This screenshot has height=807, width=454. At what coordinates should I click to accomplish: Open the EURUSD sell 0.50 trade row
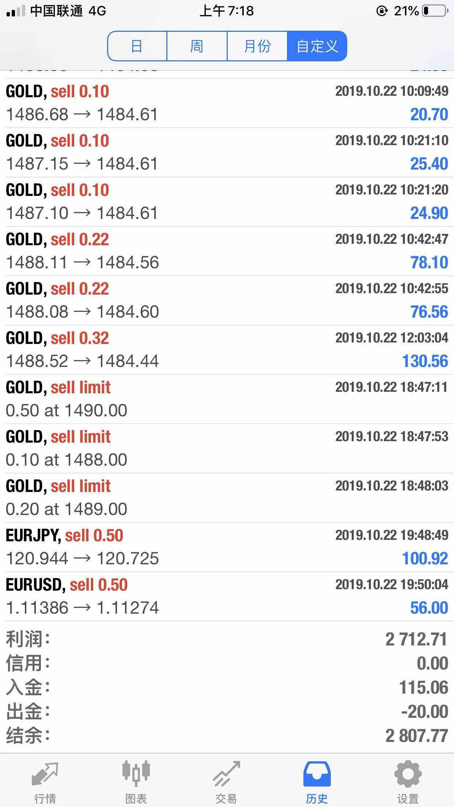click(x=227, y=596)
